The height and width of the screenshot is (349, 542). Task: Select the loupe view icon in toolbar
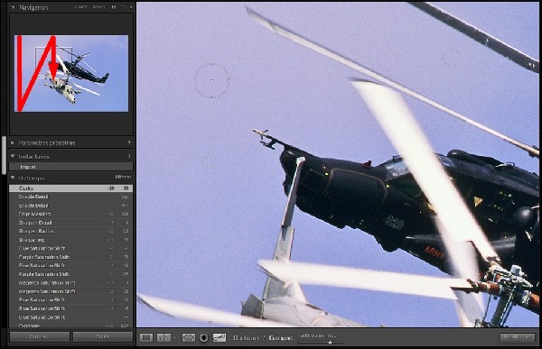(146, 337)
